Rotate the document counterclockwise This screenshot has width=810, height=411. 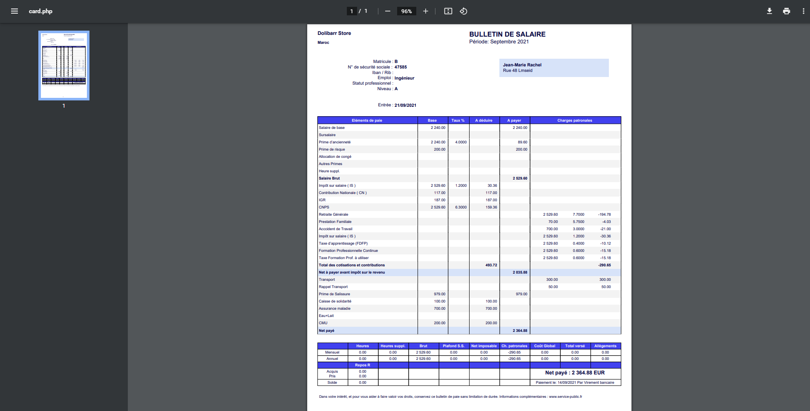click(464, 11)
